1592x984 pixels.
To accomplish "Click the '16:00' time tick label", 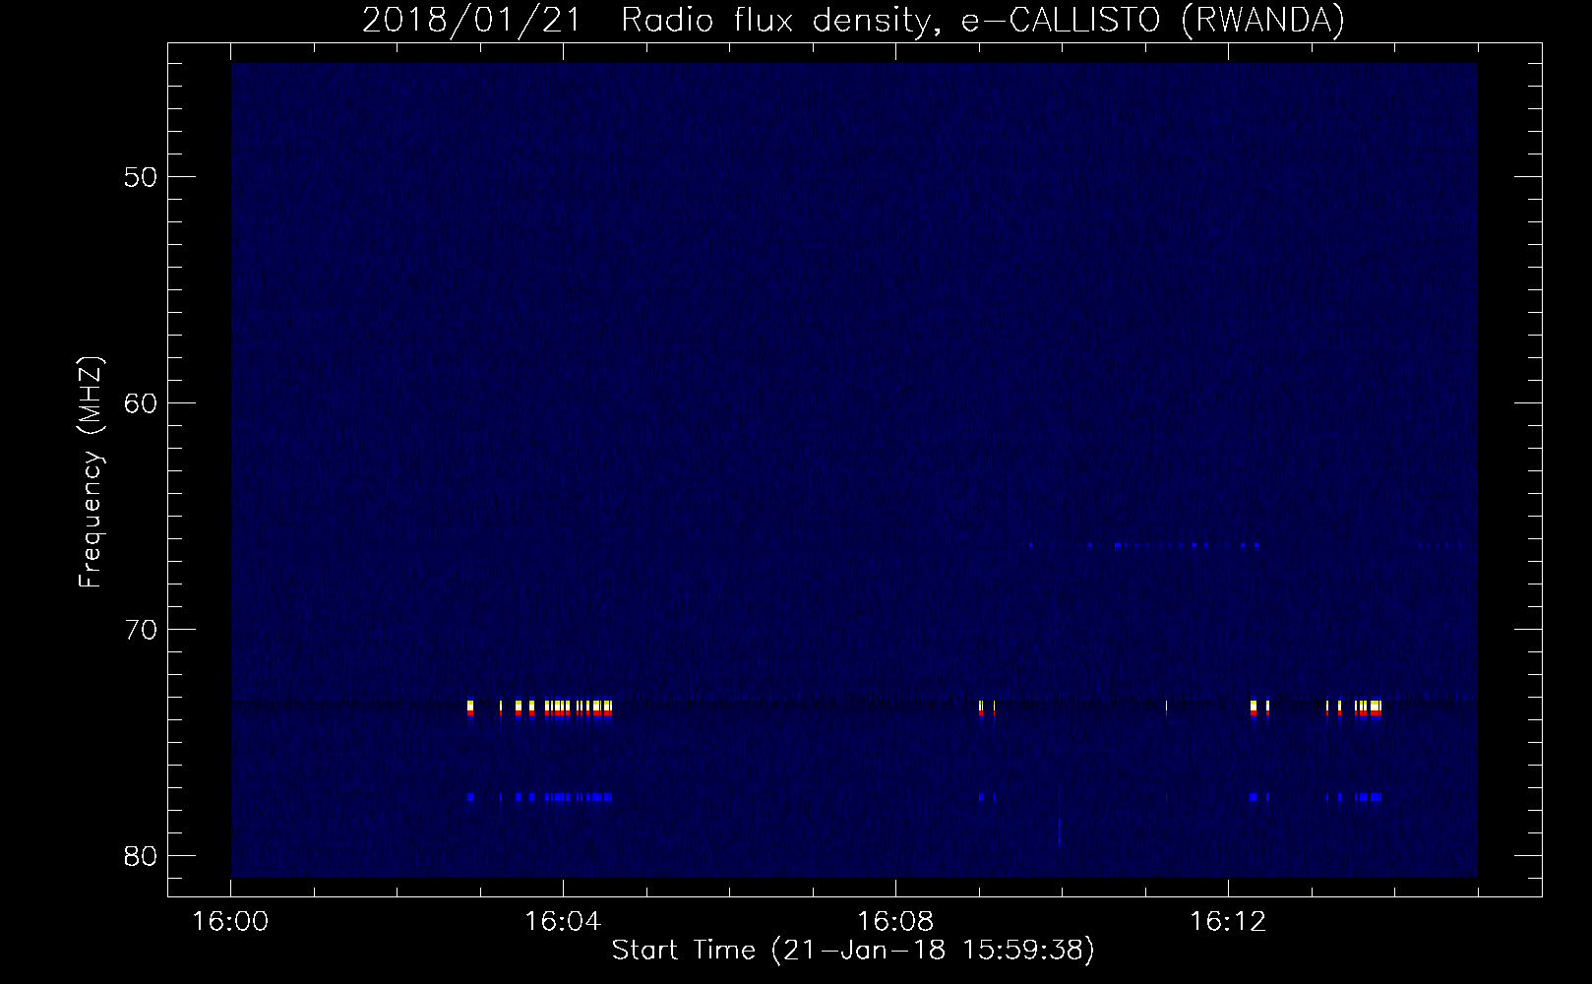I will [231, 923].
